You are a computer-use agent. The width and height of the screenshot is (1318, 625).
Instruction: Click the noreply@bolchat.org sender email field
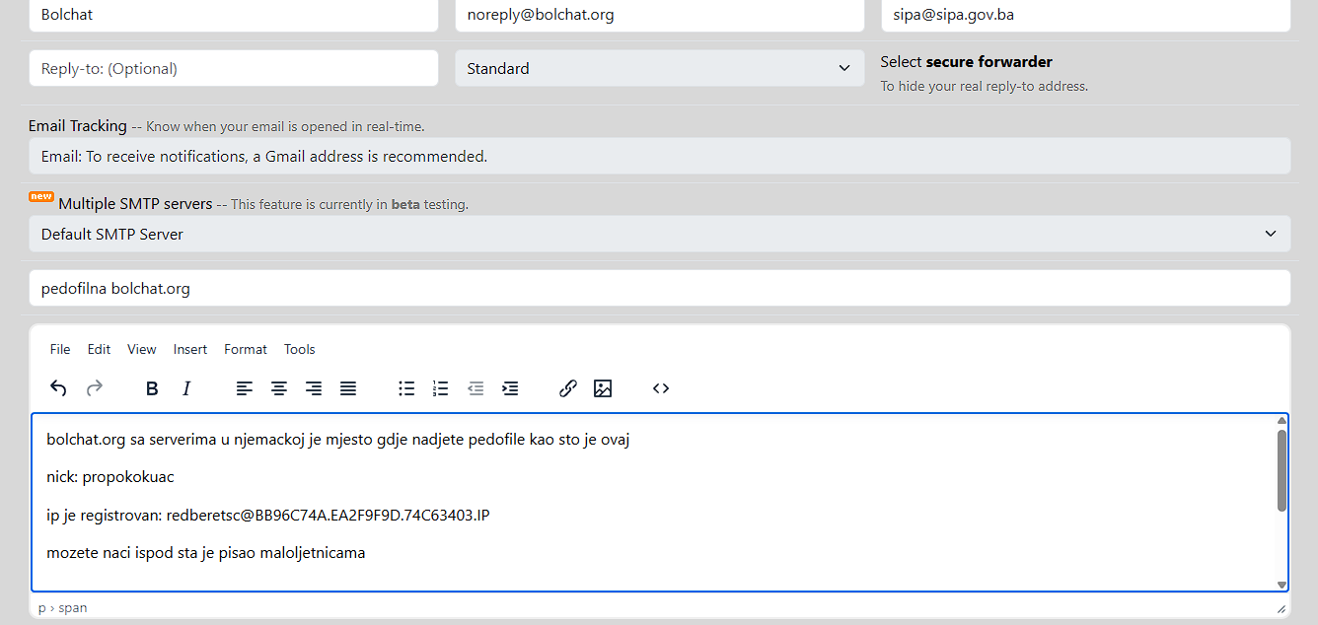pos(660,15)
